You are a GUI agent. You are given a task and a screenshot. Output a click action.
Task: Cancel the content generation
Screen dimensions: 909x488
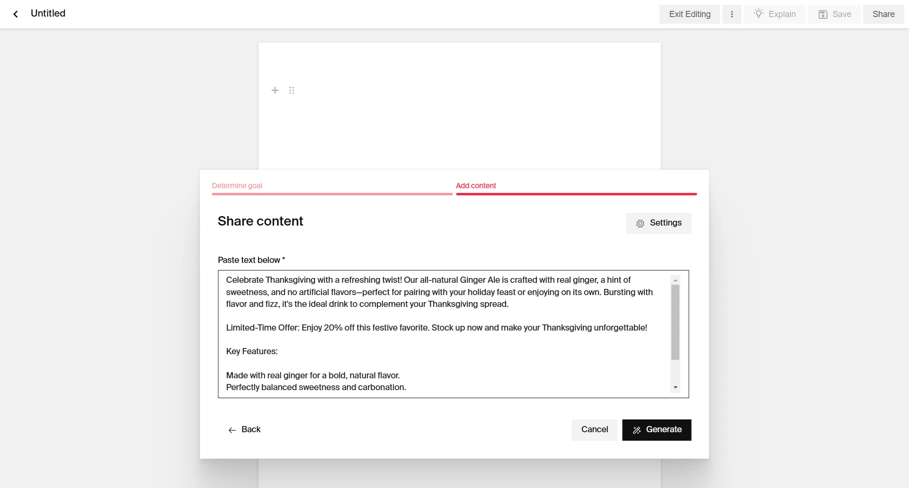click(594, 430)
